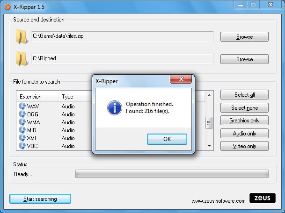The image size is (285, 213).
Task: Click the format list scroll down arrow
Action: 209,146
